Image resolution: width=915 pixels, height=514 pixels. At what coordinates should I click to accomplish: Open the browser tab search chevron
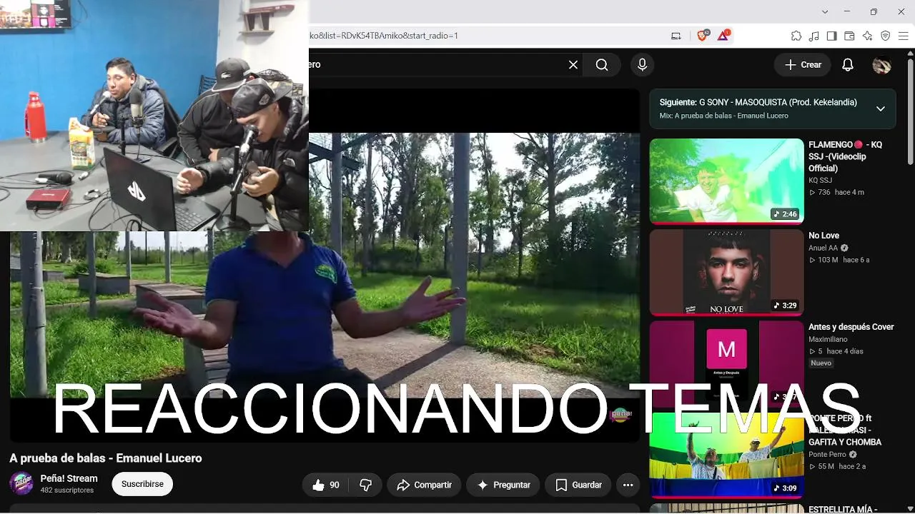[825, 11]
